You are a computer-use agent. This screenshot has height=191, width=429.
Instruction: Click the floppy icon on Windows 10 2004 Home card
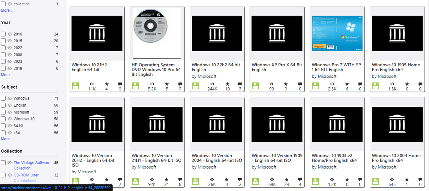point(375,181)
